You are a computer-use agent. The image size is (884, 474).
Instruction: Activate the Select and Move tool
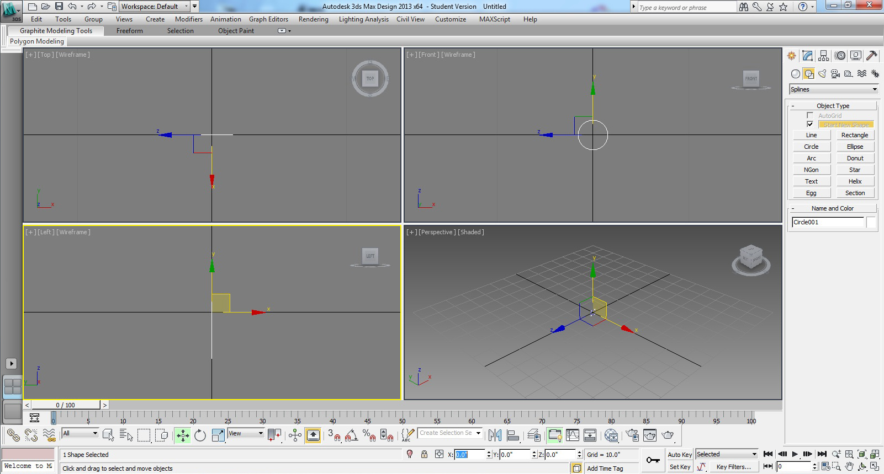[x=183, y=435]
